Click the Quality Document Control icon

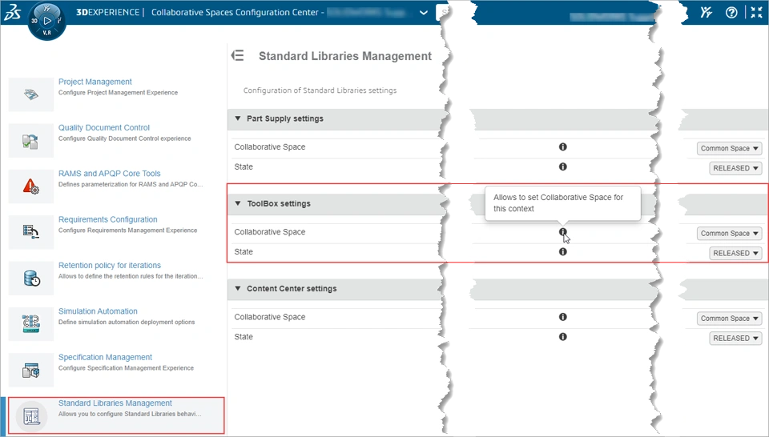[31, 140]
